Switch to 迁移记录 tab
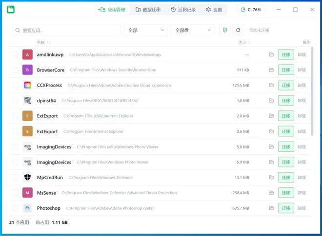This screenshot has height=236, width=322. click(183, 10)
